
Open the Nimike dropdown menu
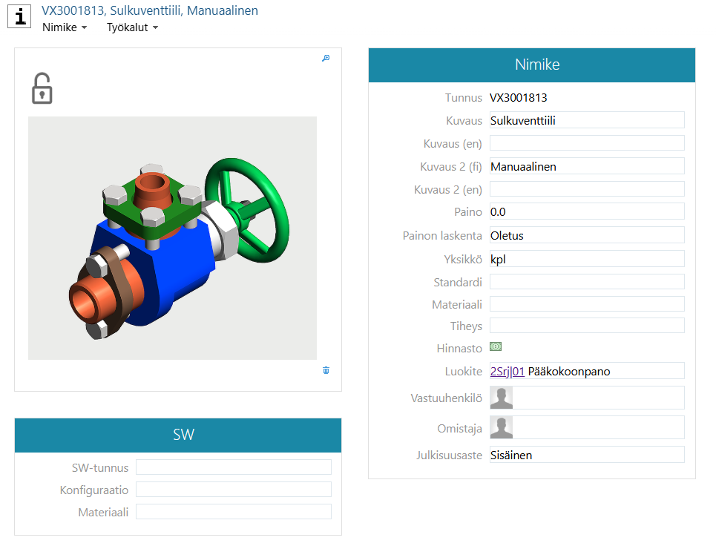[x=65, y=27]
